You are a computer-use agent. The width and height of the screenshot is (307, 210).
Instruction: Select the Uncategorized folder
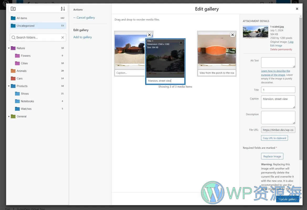(25, 26)
